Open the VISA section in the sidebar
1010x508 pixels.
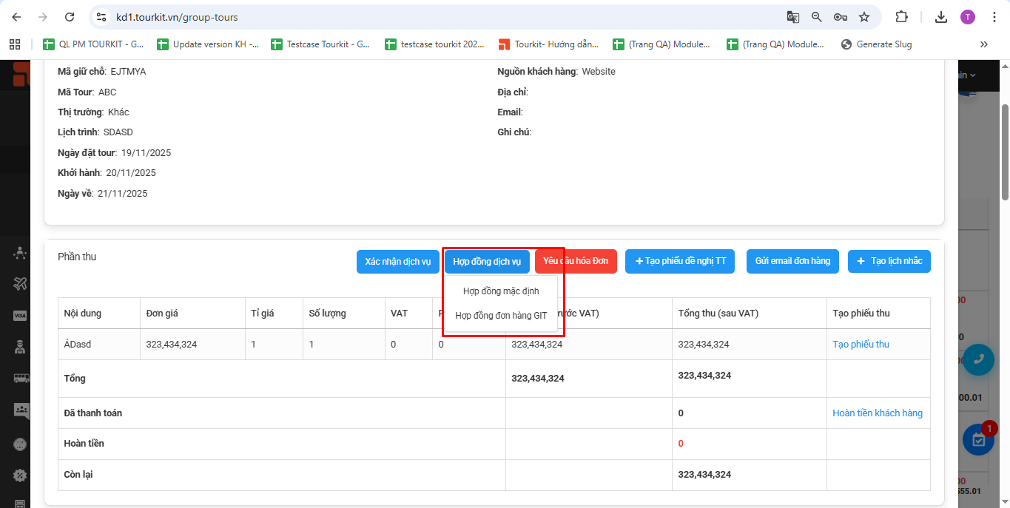(20, 316)
